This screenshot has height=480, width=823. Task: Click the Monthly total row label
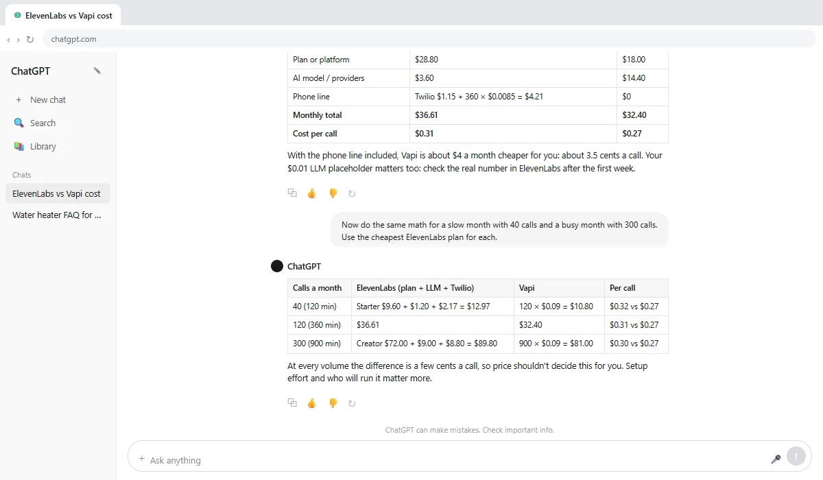pyautogui.click(x=348, y=115)
